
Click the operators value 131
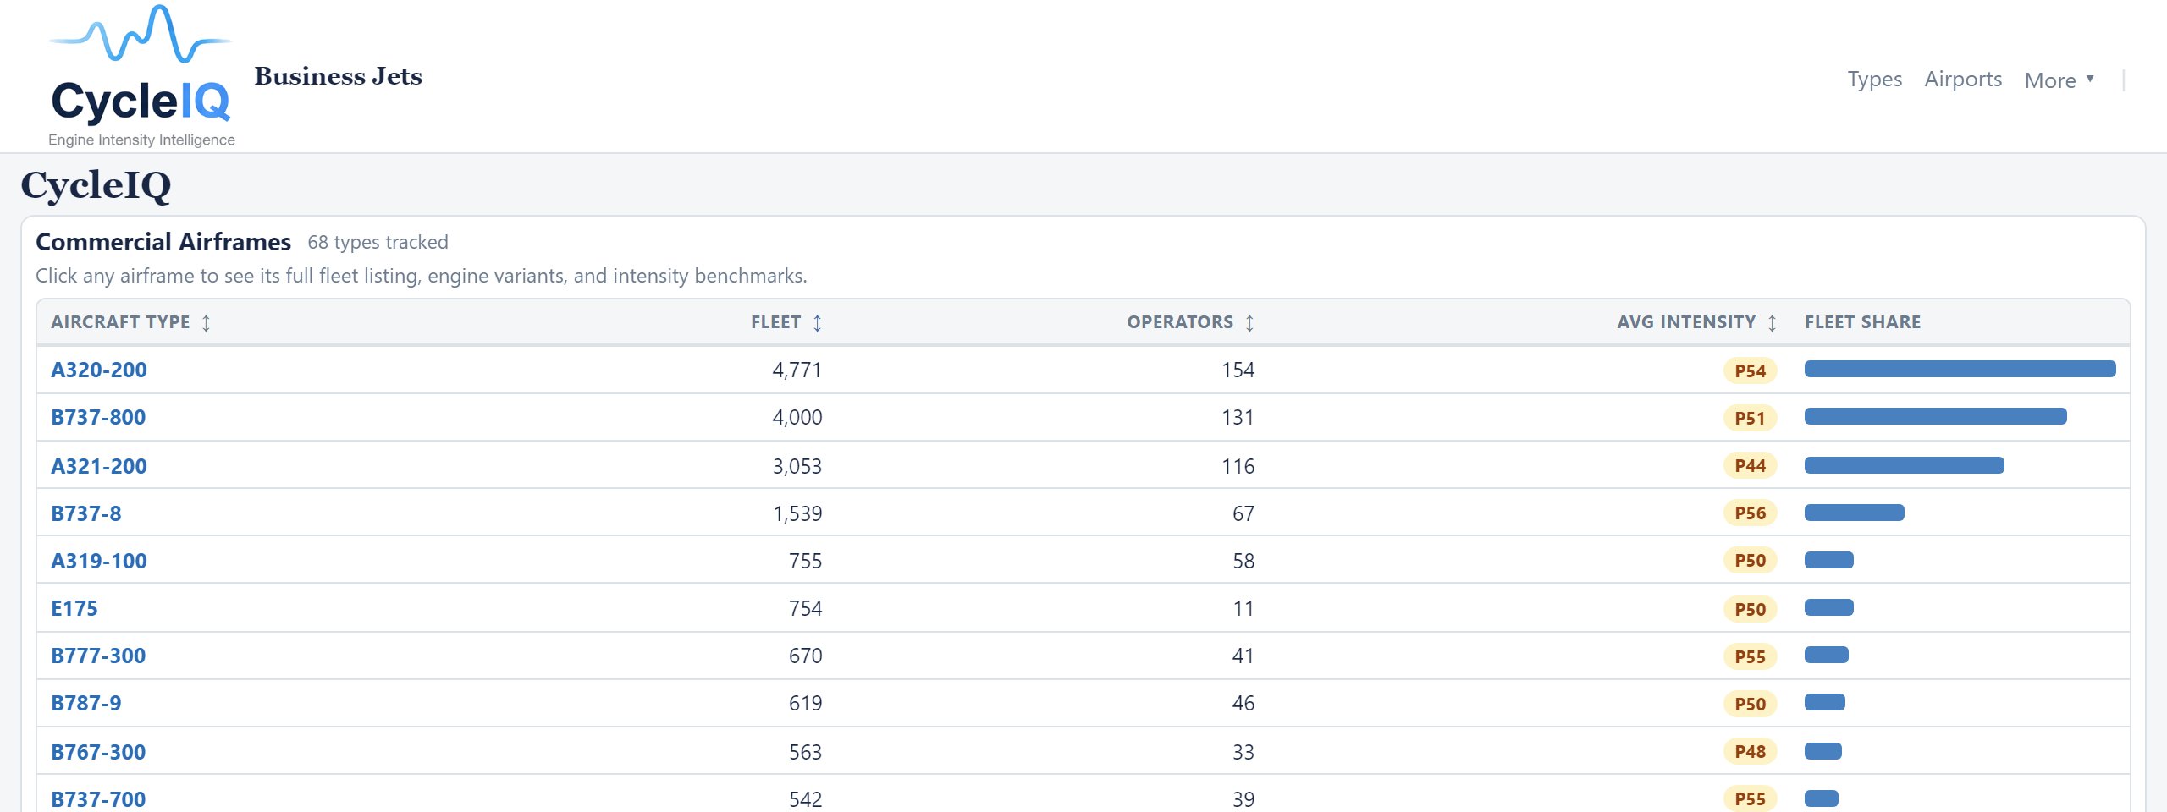point(1238,417)
